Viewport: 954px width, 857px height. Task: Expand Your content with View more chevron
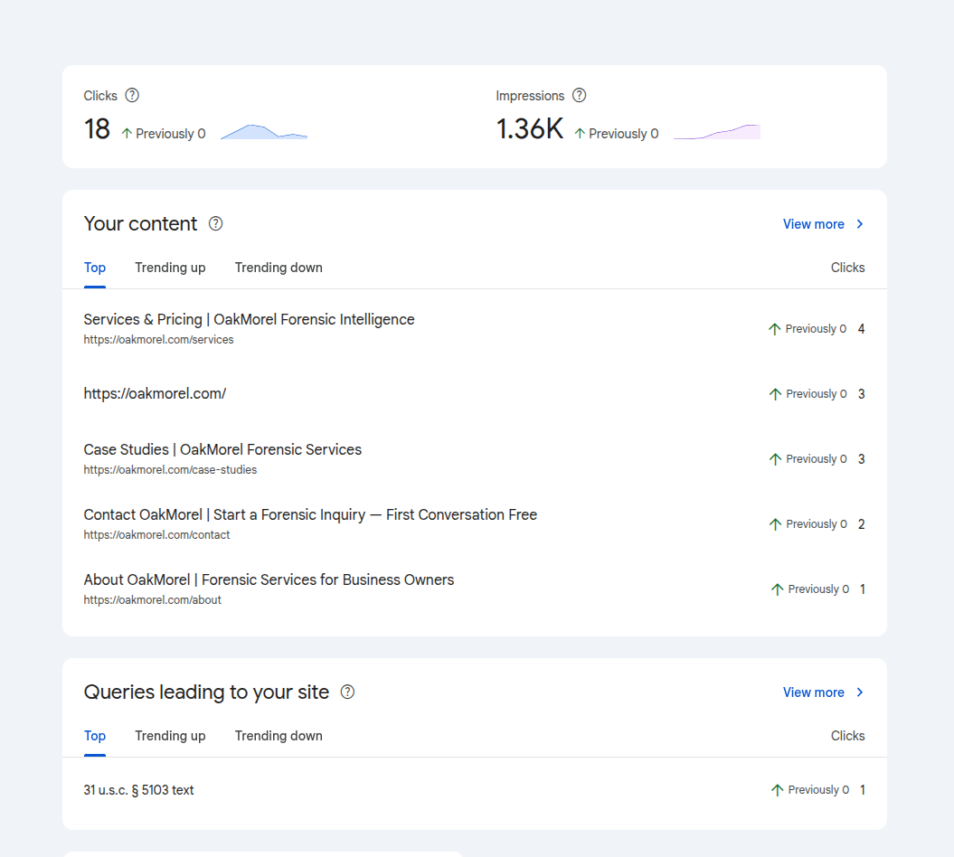tap(860, 224)
